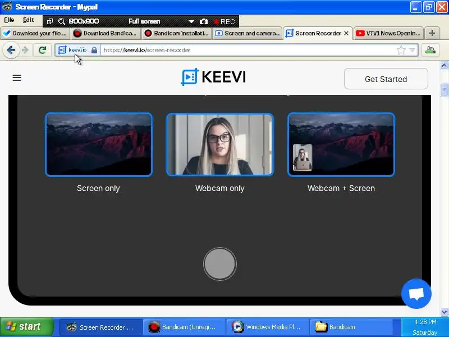The height and width of the screenshot is (337, 449).
Task: Switch to Windows Media Player taskbar item
Action: coord(267,327)
